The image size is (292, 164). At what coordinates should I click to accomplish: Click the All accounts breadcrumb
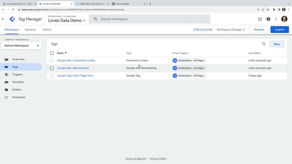[55, 16]
